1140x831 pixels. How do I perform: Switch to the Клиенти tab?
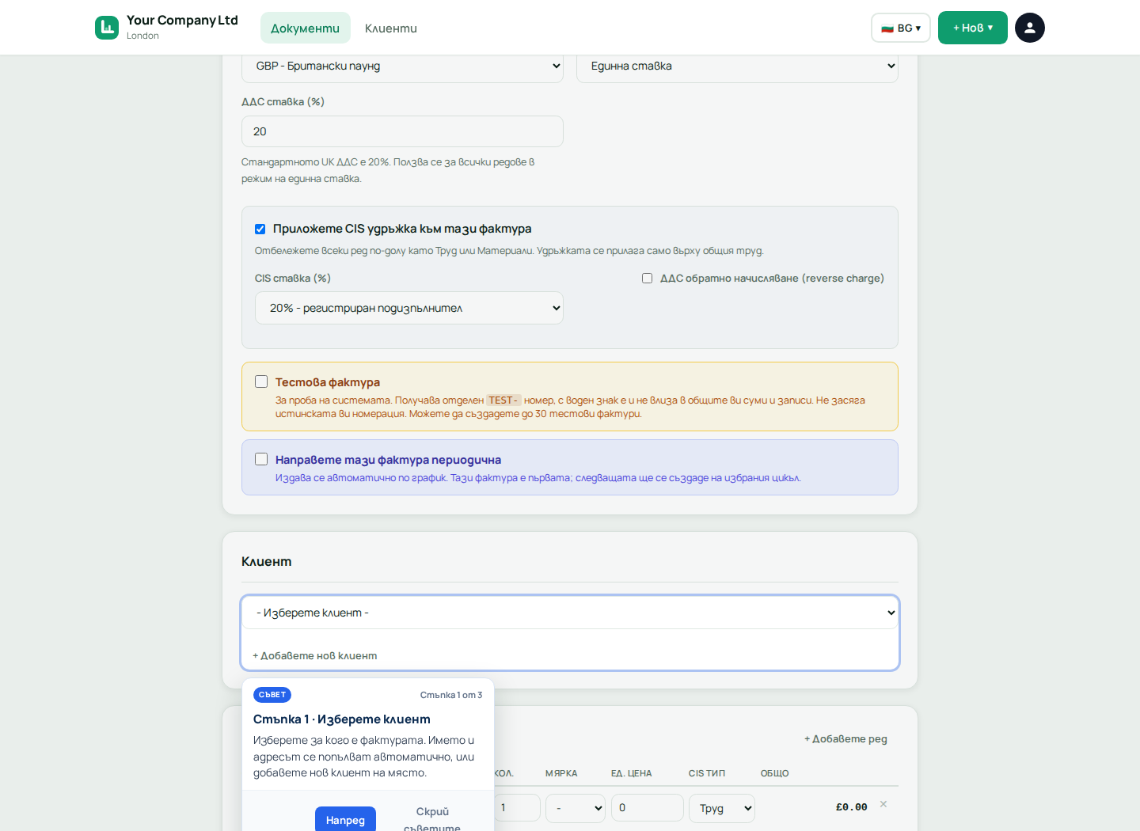pos(391,28)
